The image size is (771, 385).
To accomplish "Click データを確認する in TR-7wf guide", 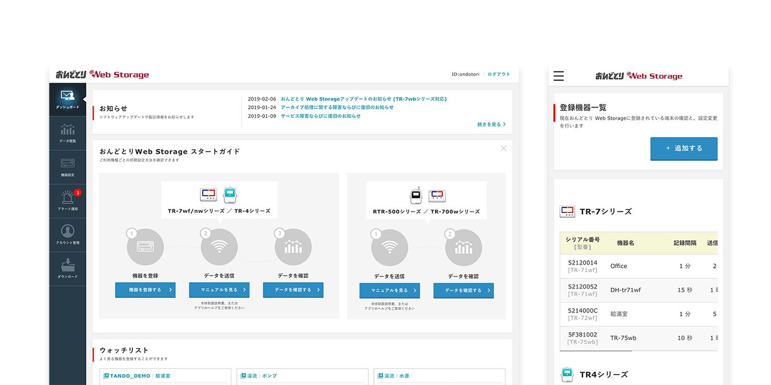I will coord(293,290).
